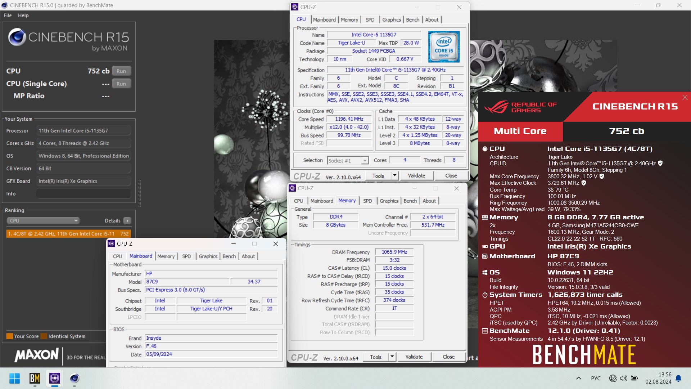The width and height of the screenshot is (691, 389).
Task: Click the Your Score orange legend swatch
Action: coord(10,336)
